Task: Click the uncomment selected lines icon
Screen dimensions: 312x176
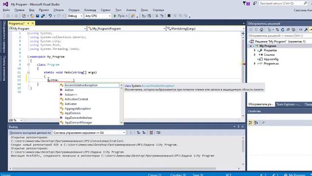Action: click(162, 16)
